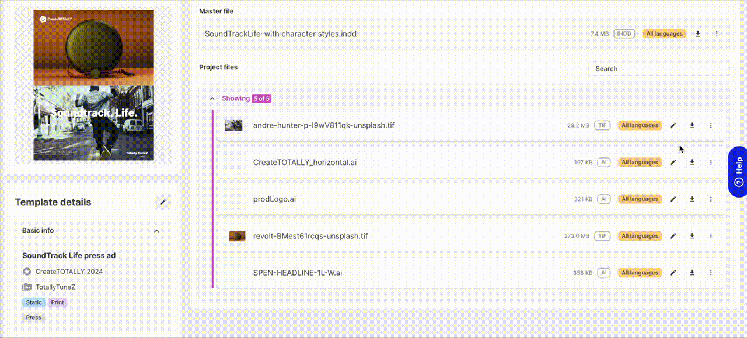Screen dimensions: 747x338
Task: Select file name SPEN-HEADLINE-1L-W.ai
Action: point(298,273)
